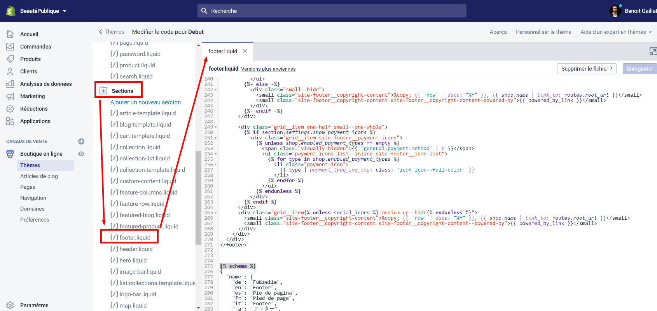Image resolution: width=657 pixels, height=311 pixels.
Task: Open Articles de blog
Action: 39,176
